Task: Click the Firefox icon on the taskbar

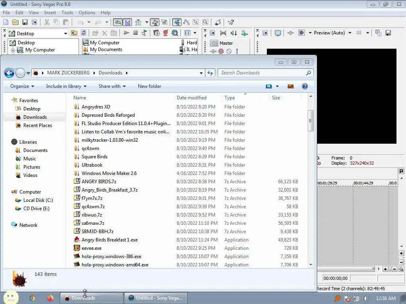Action: point(50,298)
